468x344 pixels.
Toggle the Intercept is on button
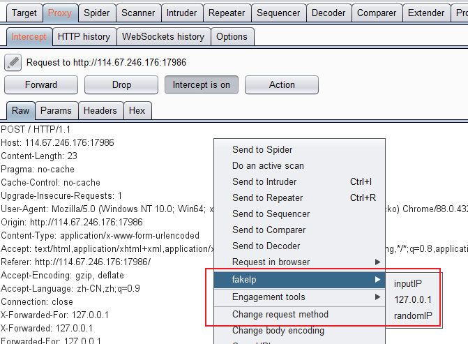point(201,84)
